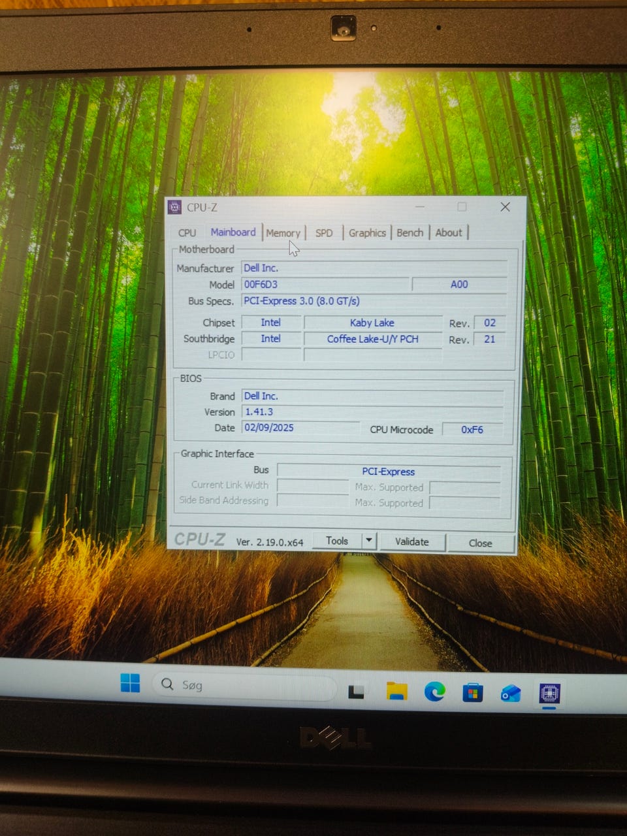
Task: Click the version text Ver. 2.19.0.x64
Action: click(269, 541)
